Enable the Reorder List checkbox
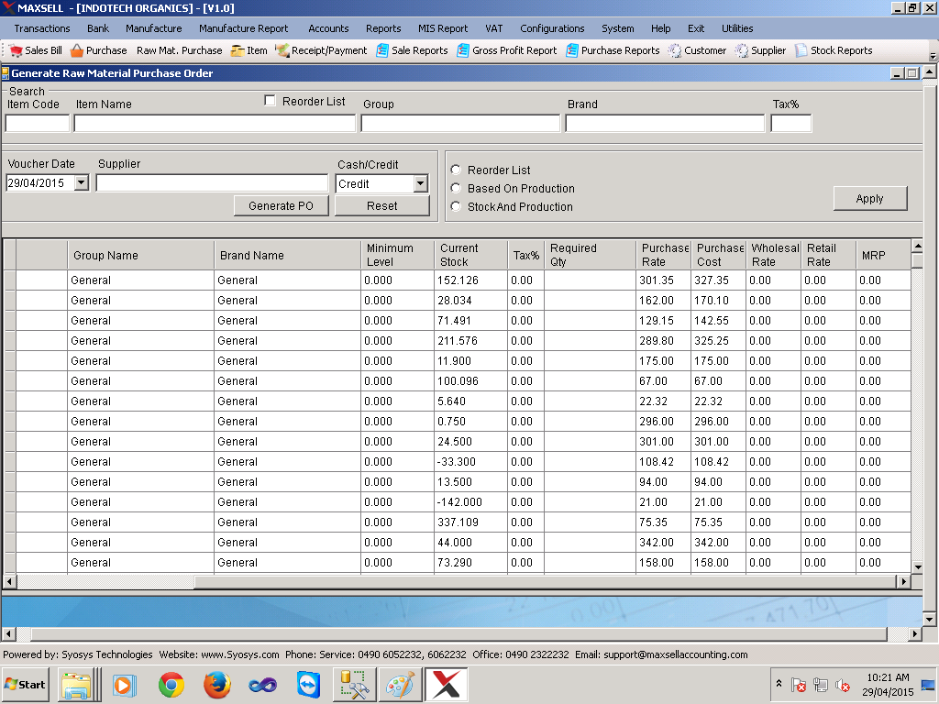This screenshot has width=939, height=704. (271, 101)
